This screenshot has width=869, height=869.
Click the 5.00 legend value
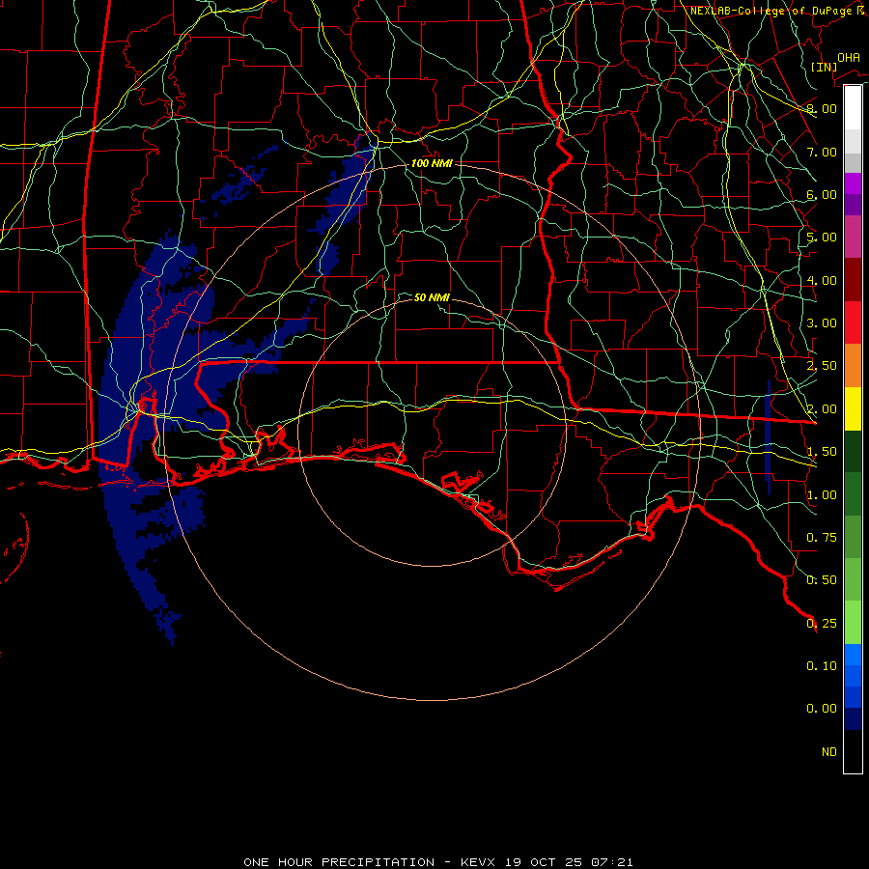tap(822, 238)
